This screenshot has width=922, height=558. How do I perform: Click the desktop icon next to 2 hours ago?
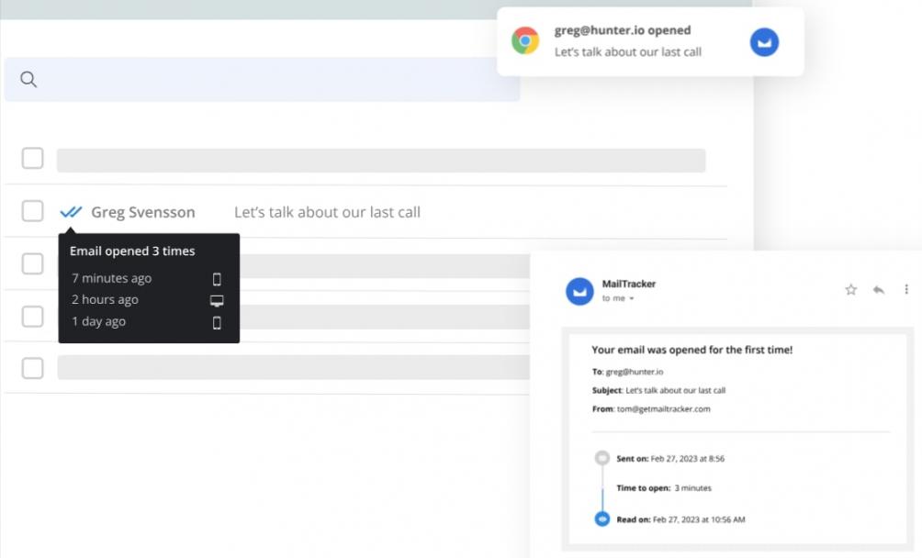click(217, 301)
